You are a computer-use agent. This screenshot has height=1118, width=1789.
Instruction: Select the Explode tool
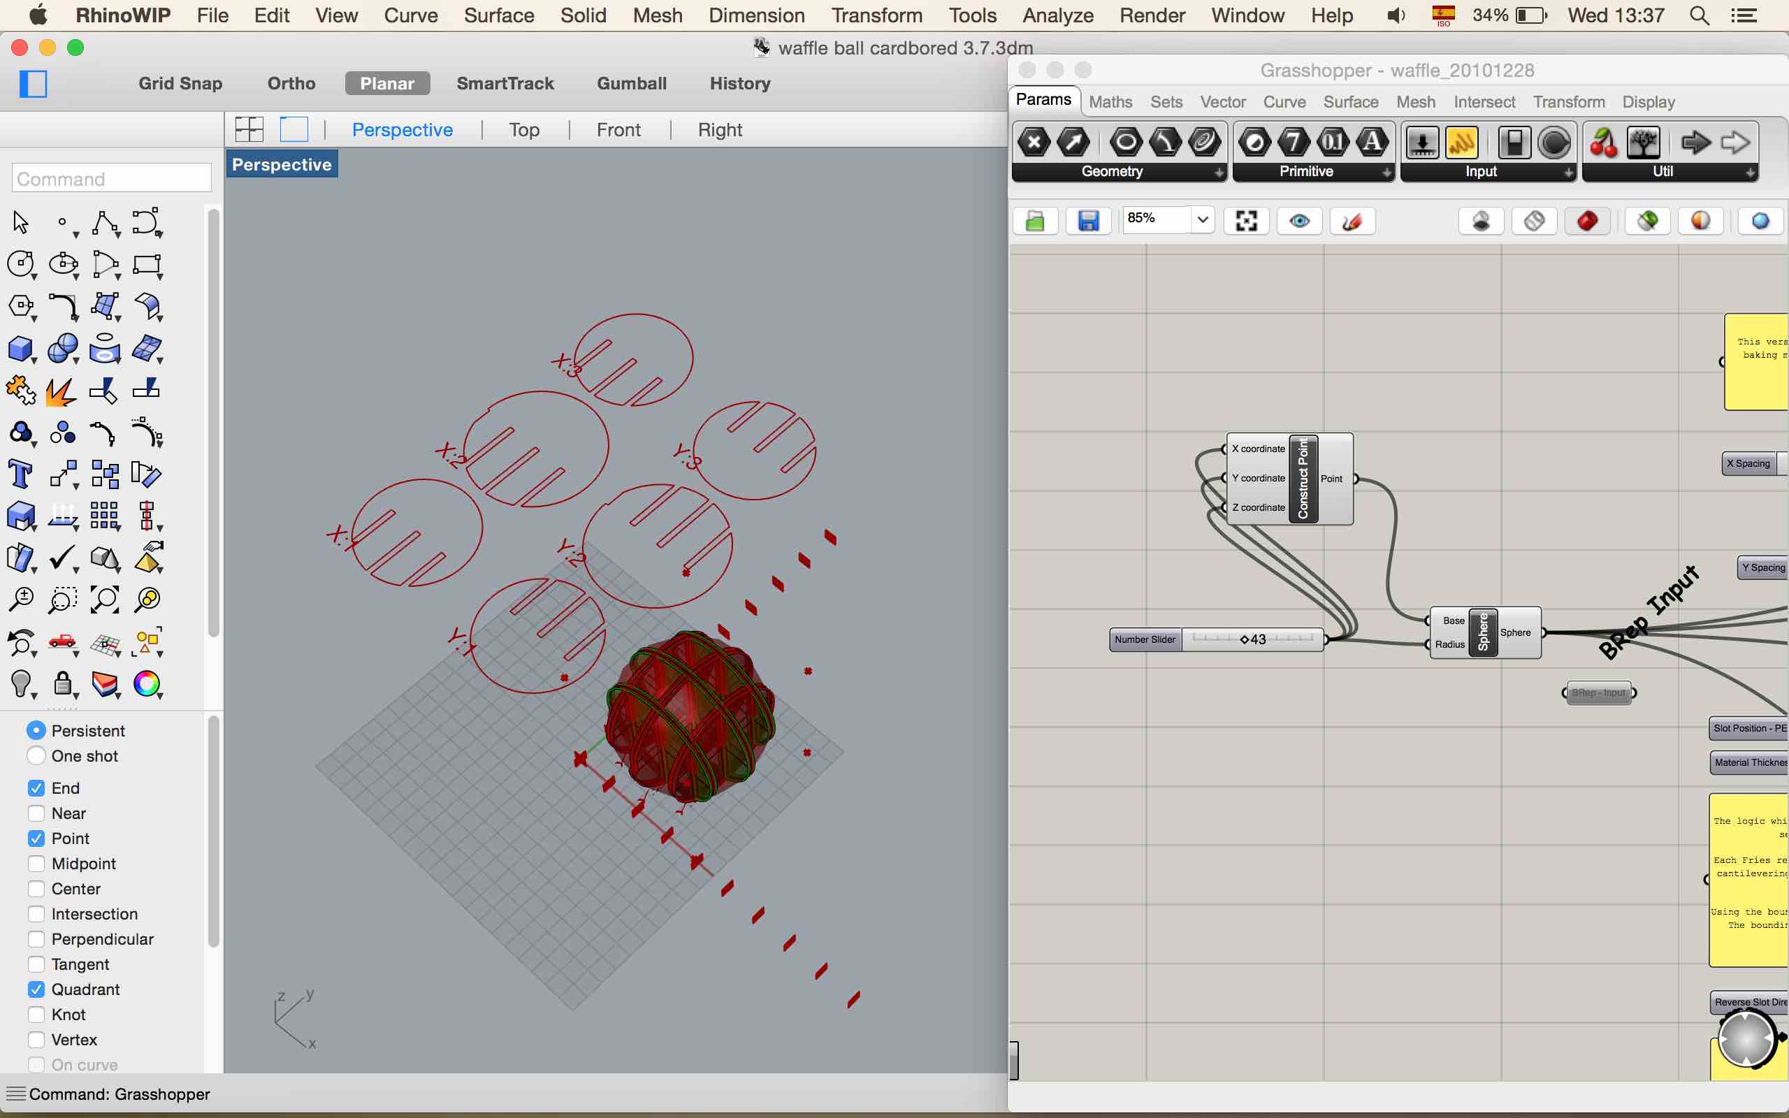point(61,391)
